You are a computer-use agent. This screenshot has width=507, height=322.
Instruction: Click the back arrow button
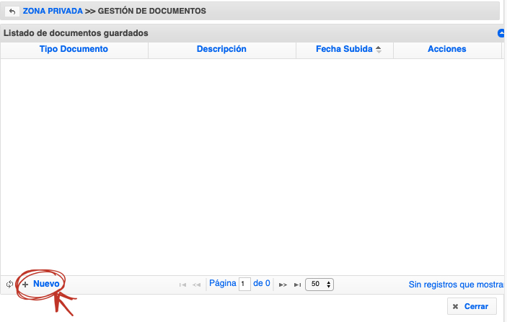pyautogui.click(x=12, y=12)
